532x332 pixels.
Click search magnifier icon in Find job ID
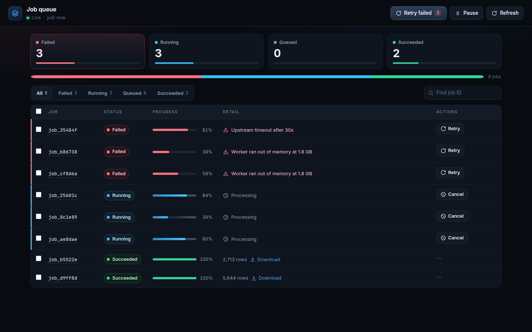431,93
